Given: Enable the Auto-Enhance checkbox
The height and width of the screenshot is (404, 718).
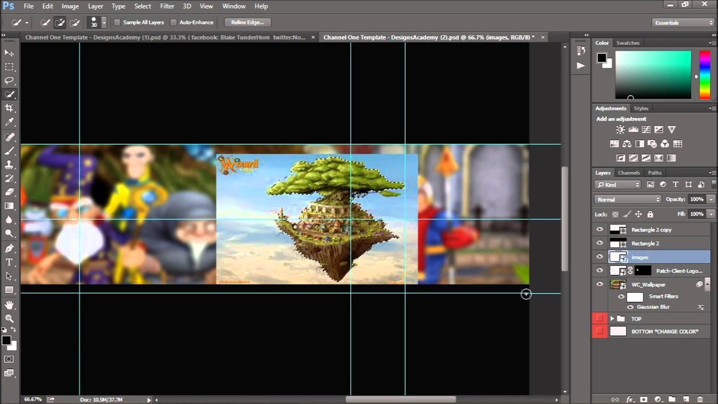Looking at the screenshot, I should pyautogui.click(x=173, y=22).
